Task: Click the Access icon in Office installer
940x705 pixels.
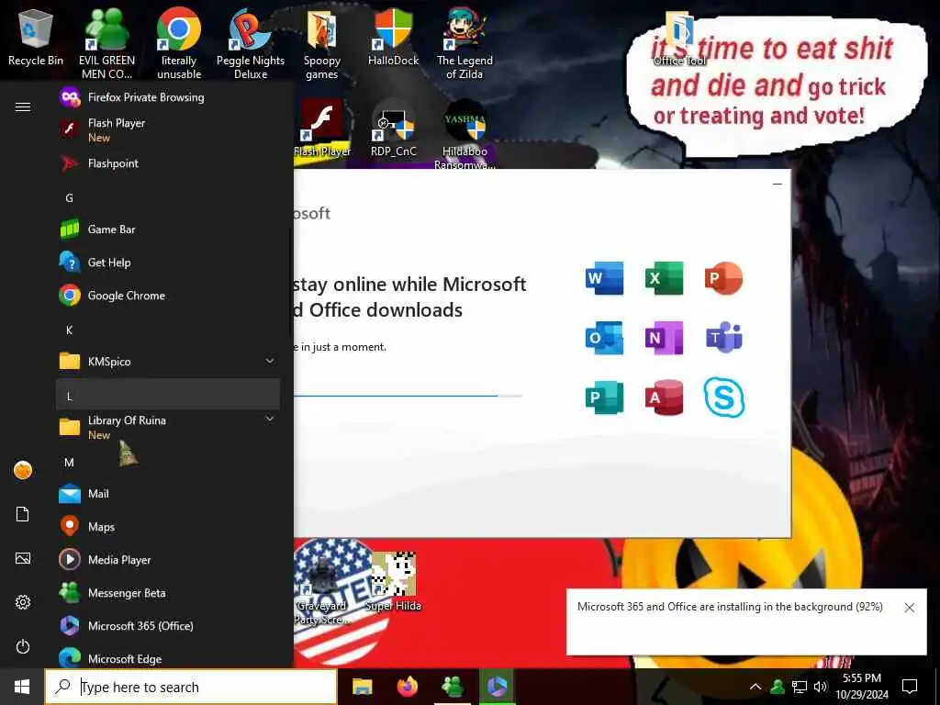Action: click(x=664, y=397)
